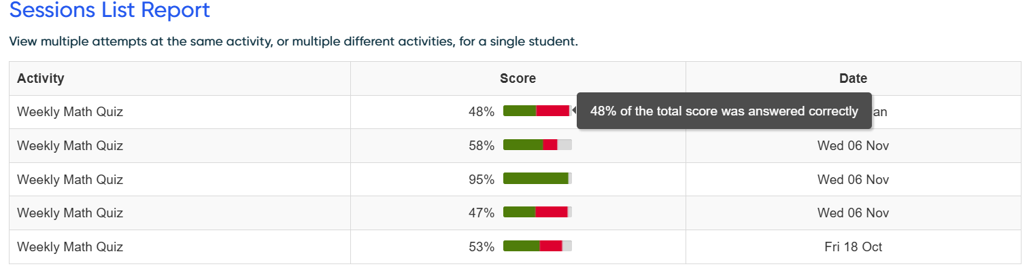The image size is (1029, 273).
Task: Click the date of the 58% attempt
Action: 853,145
